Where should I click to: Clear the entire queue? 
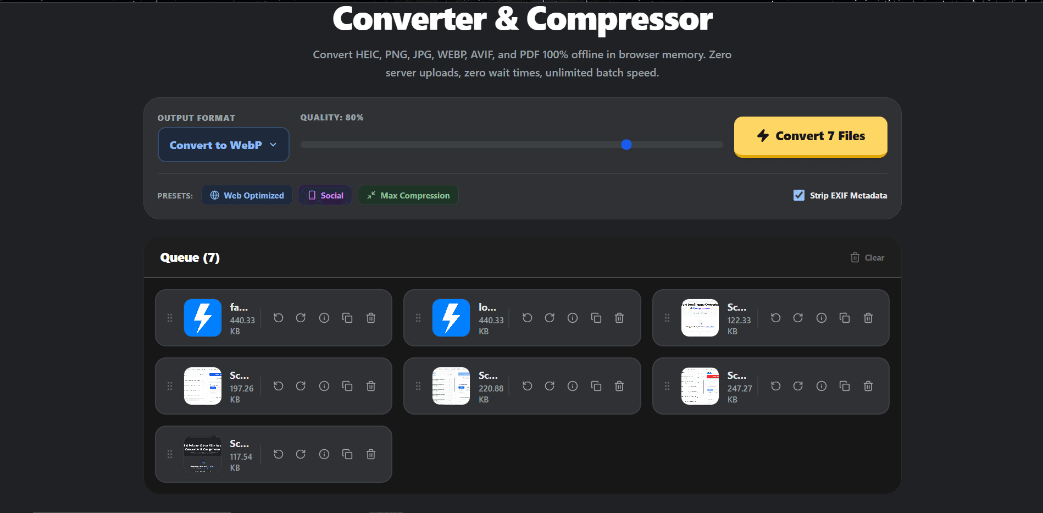(x=867, y=257)
